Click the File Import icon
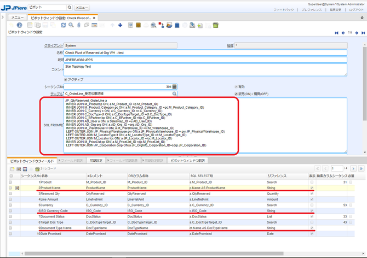 point(200,25)
